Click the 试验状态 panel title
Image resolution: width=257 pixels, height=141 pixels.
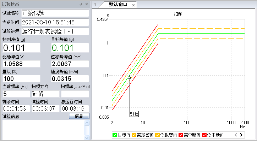[11, 4]
